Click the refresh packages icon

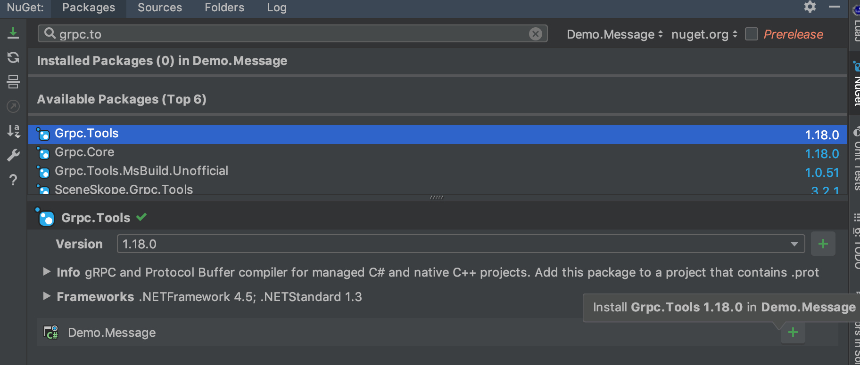click(13, 57)
